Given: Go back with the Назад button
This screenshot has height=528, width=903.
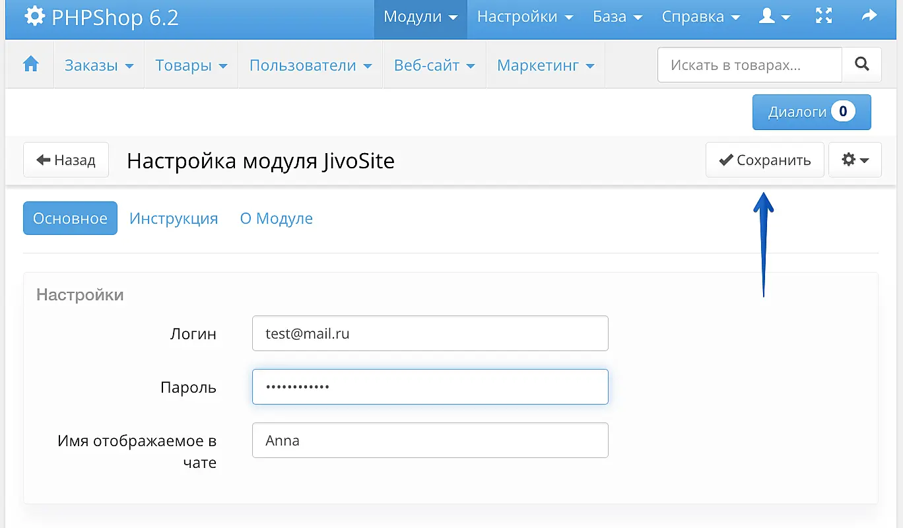Looking at the screenshot, I should point(66,160).
